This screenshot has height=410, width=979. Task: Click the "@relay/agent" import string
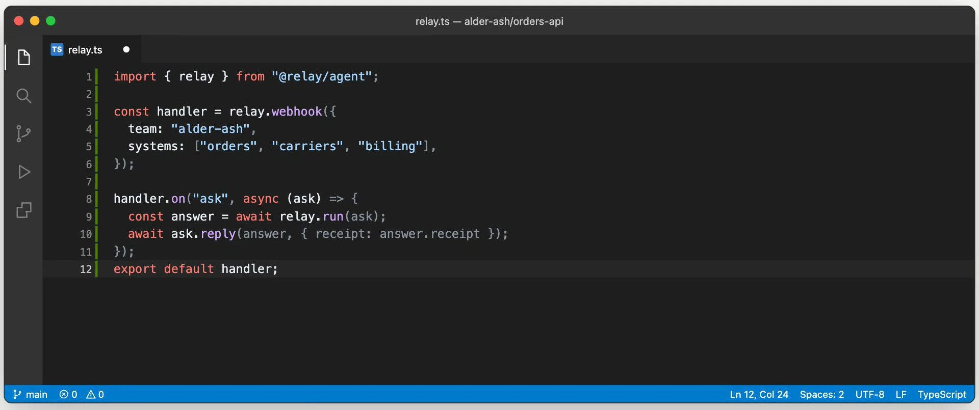pos(322,76)
